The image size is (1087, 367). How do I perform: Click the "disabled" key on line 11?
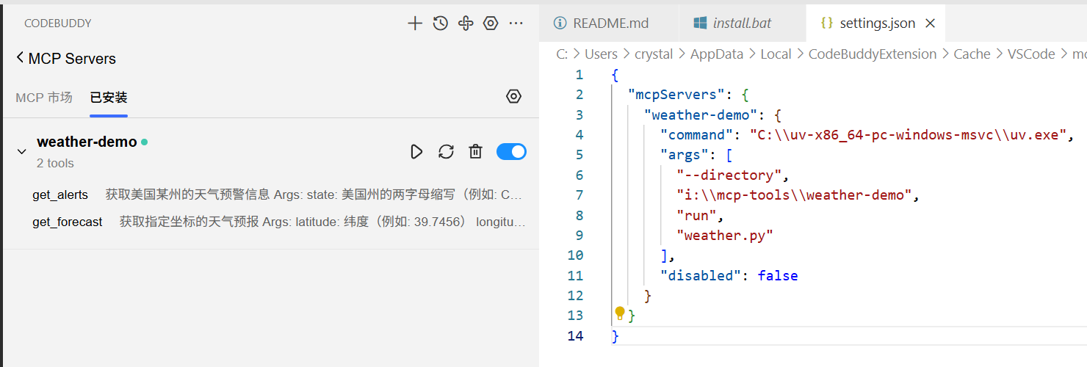click(701, 275)
